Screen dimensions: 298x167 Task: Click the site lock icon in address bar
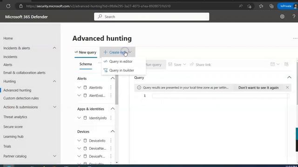tap(21, 6)
